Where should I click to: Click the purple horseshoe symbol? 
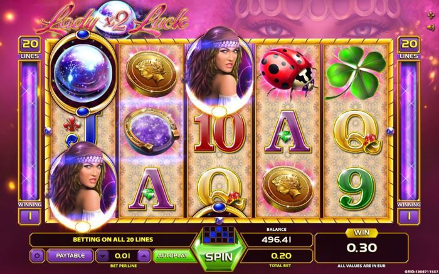pos(151,131)
